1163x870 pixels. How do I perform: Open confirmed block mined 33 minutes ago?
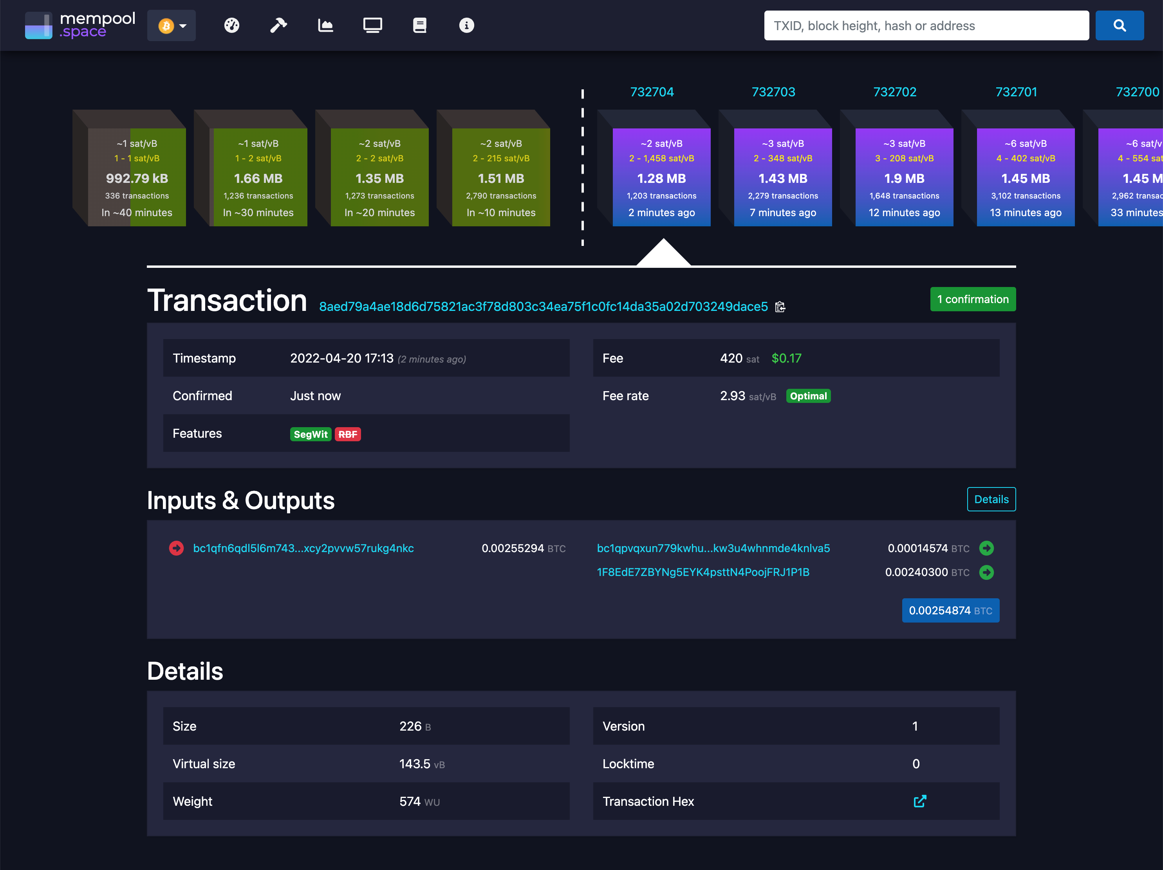[1130, 177]
